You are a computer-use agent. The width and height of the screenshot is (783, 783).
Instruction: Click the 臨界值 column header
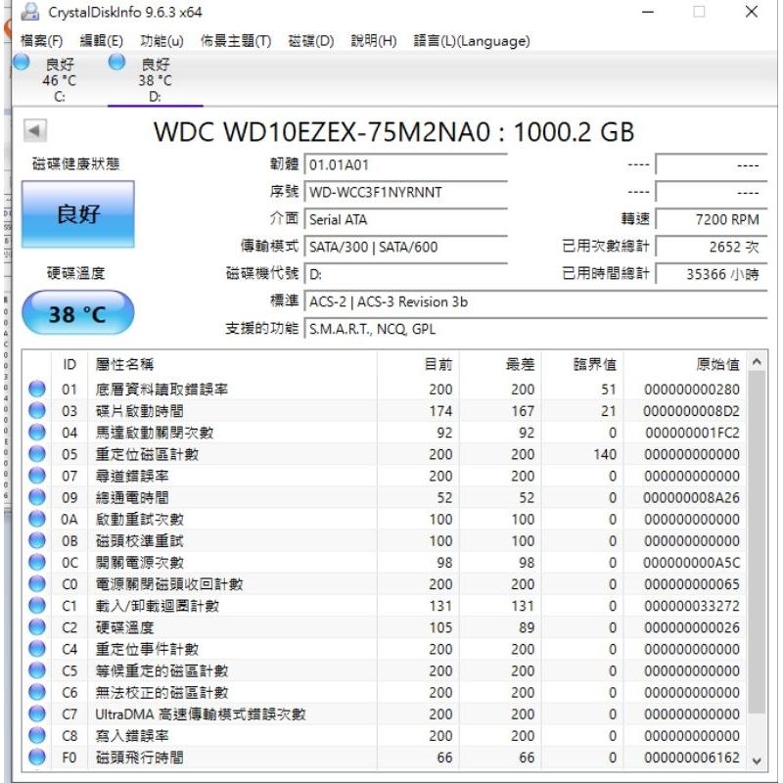pos(582,364)
